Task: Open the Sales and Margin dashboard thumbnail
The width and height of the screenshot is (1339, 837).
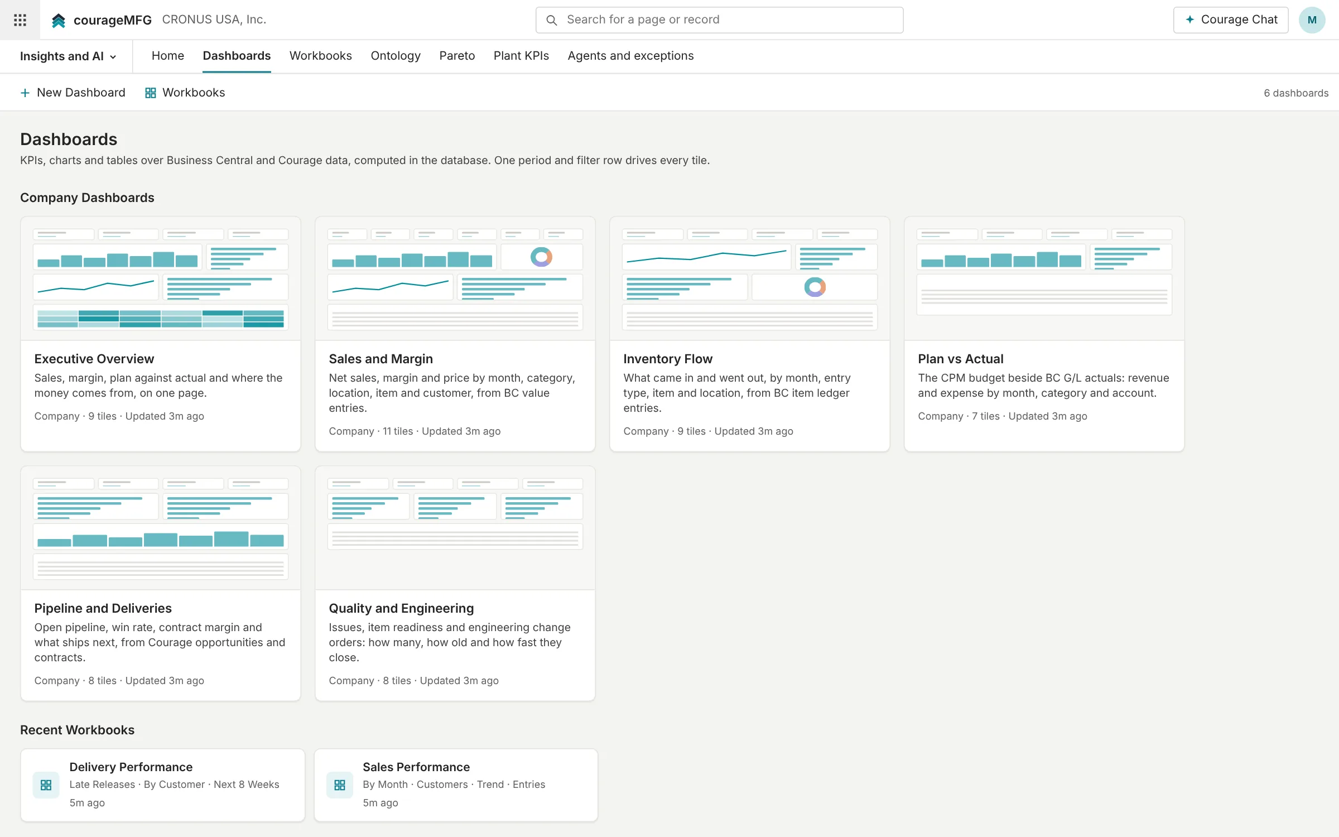Action: tap(455, 278)
